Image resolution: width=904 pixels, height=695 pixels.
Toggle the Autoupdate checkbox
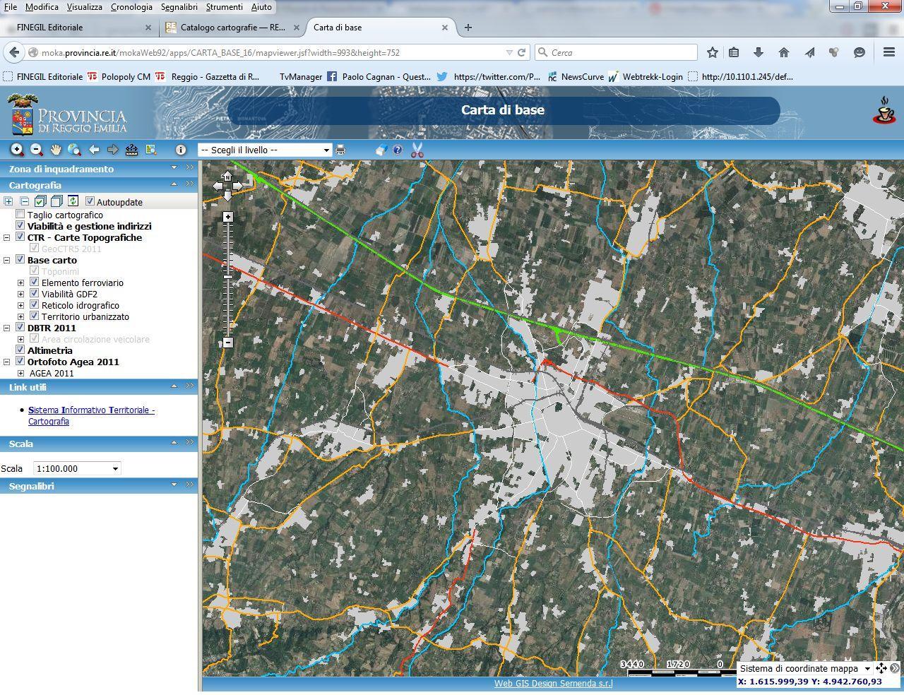(90, 201)
